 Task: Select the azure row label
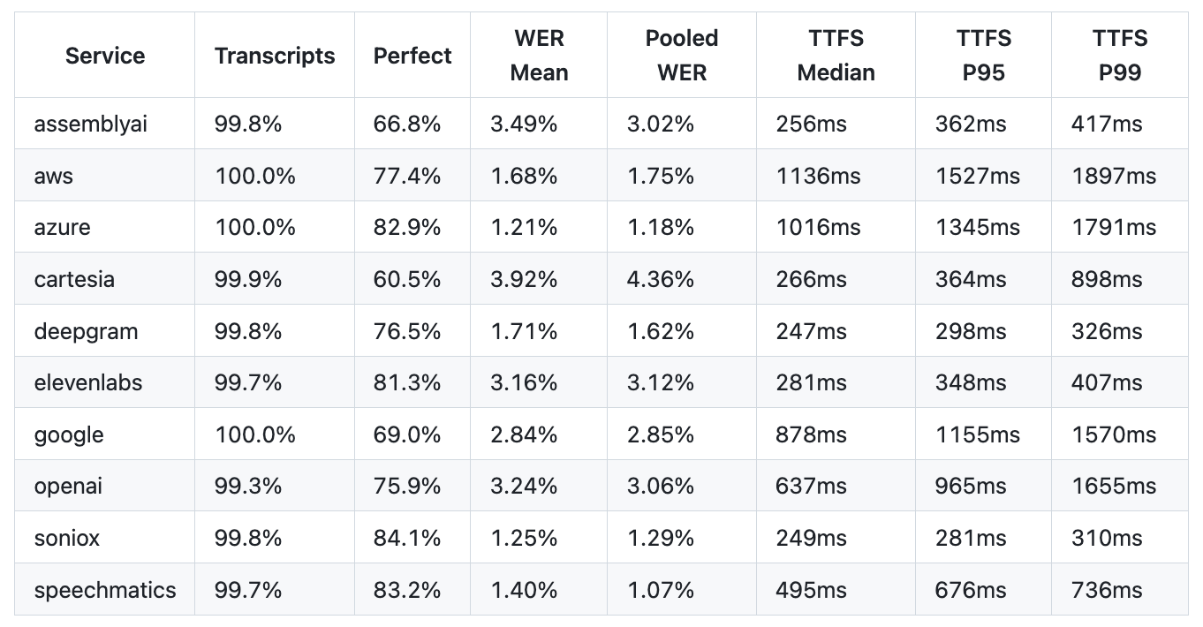coord(62,227)
